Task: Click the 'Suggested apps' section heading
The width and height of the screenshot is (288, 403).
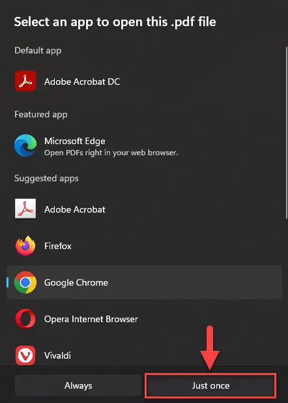Action: [x=46, y=179]
